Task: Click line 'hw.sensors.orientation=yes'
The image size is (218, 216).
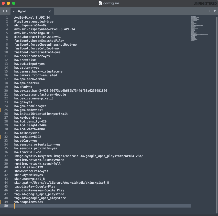Action: tap(37, 145)
